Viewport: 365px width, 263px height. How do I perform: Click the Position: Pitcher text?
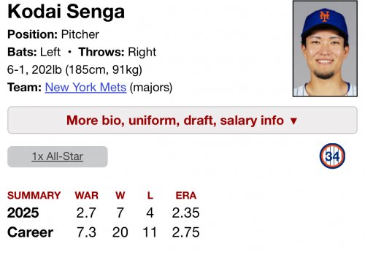(53, 34)
